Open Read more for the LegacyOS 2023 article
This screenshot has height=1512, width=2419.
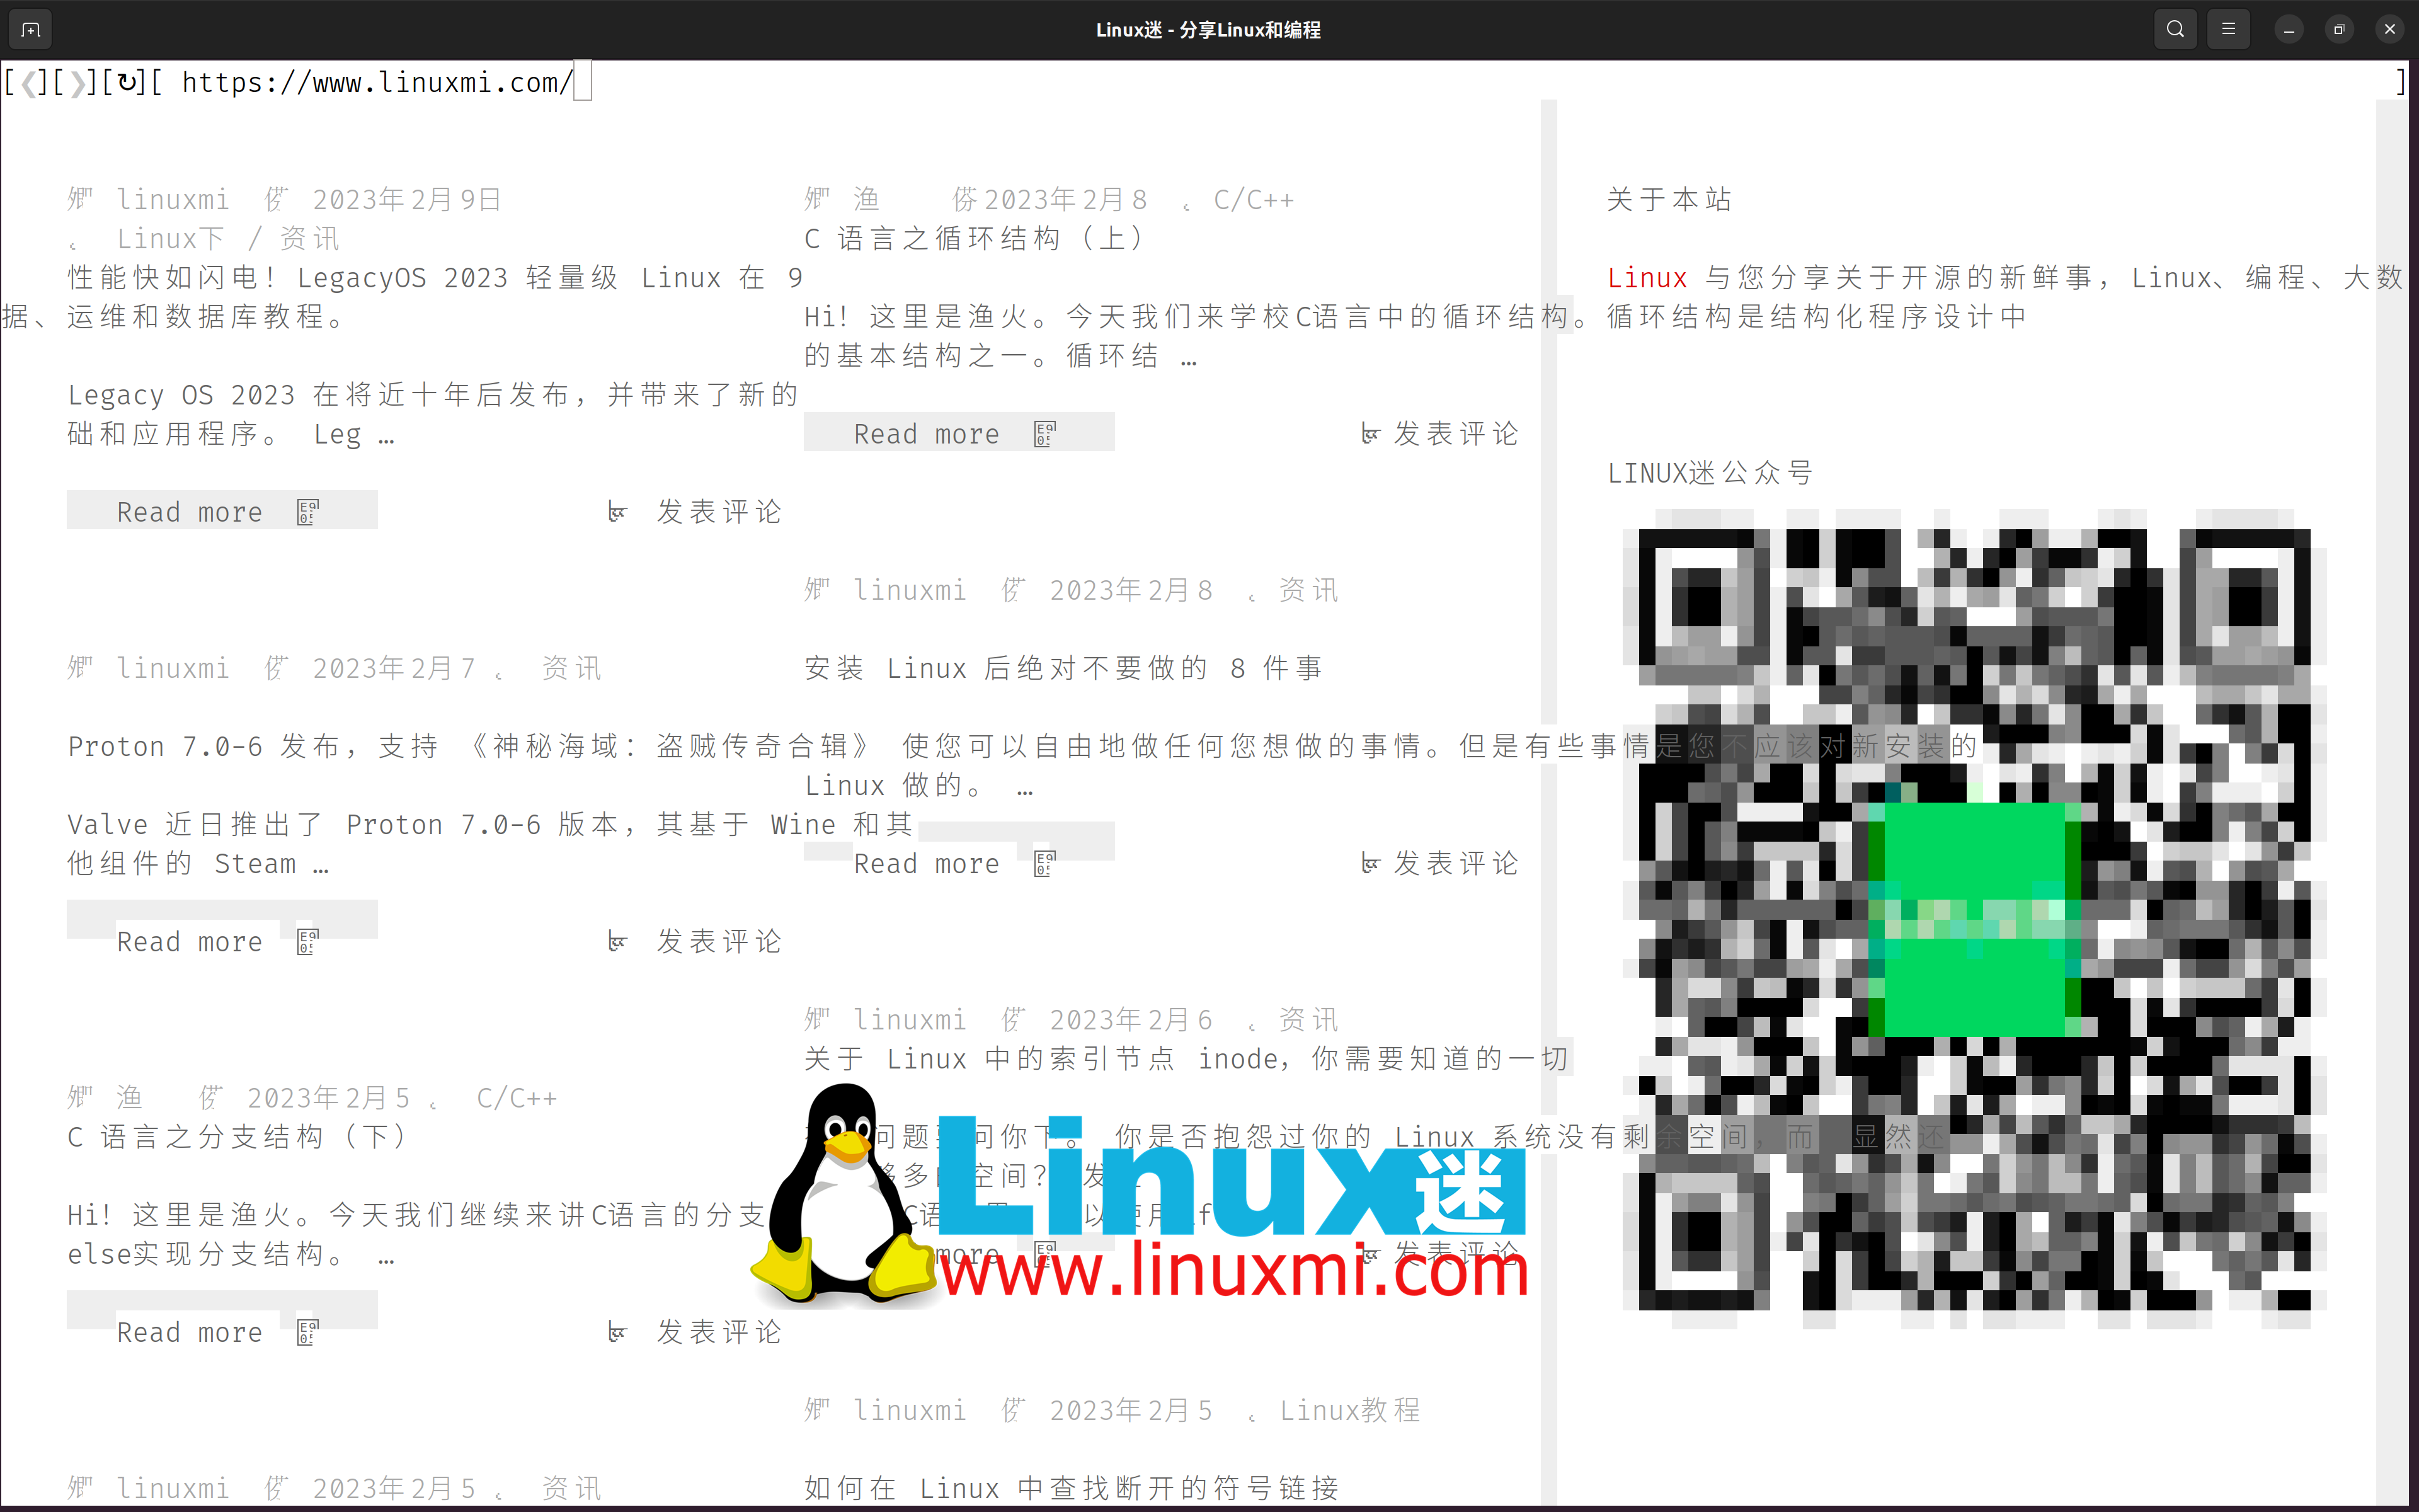190,512
